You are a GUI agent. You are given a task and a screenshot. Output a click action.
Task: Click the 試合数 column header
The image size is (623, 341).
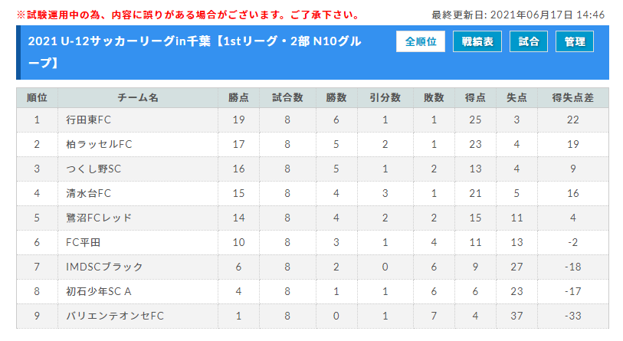click(287, 98)
